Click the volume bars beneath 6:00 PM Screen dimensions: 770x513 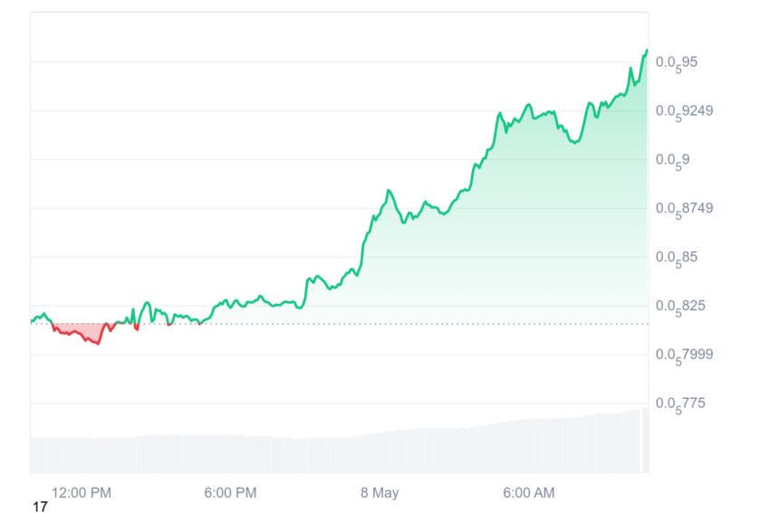[x=230, y=453]
